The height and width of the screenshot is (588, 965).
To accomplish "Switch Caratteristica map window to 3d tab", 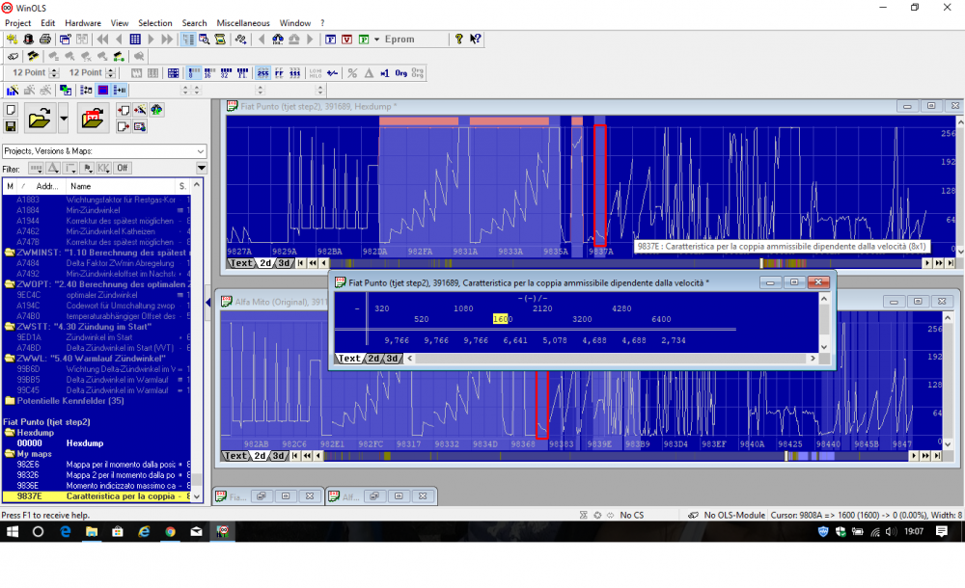I will (x=392, y=359).
